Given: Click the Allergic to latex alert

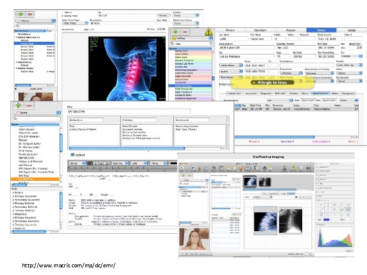Looking at the screenshot, I should [272, 82].
